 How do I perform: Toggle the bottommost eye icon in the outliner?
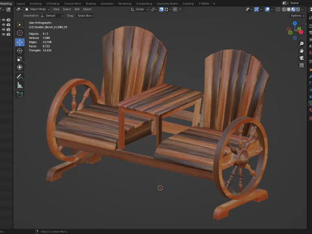(x=4, y=34)
